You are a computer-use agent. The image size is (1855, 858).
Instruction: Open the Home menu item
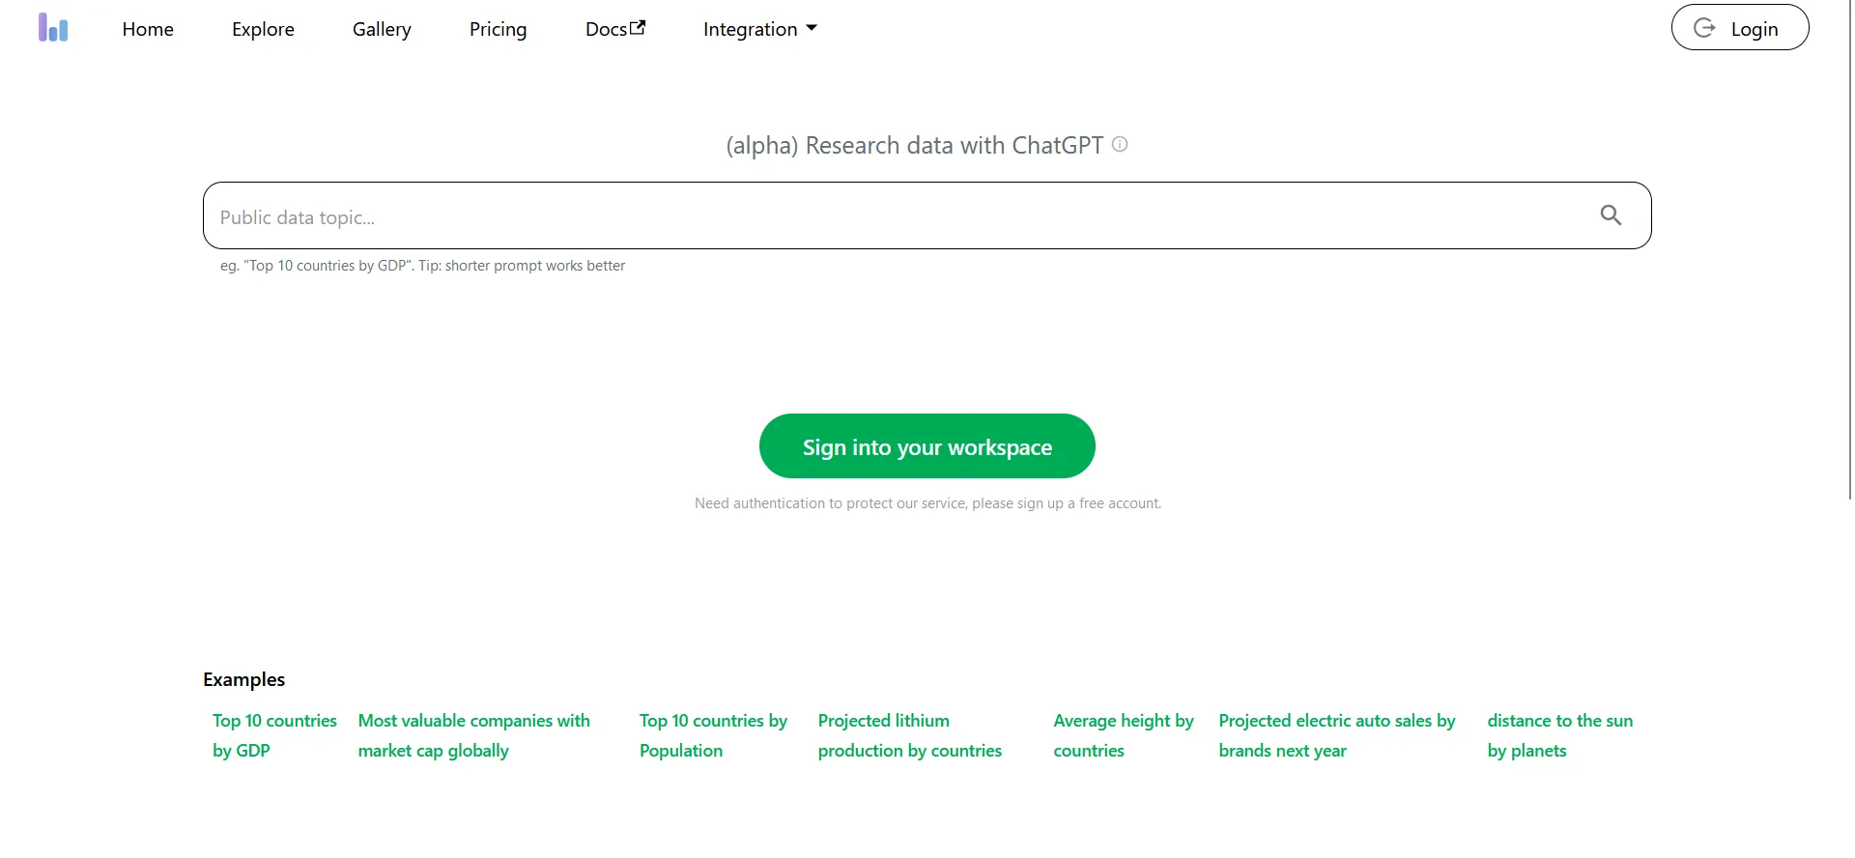coord(148,29)
